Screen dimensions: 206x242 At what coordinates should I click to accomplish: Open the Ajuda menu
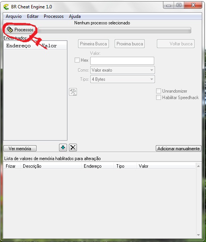click(x=75, y=16)
